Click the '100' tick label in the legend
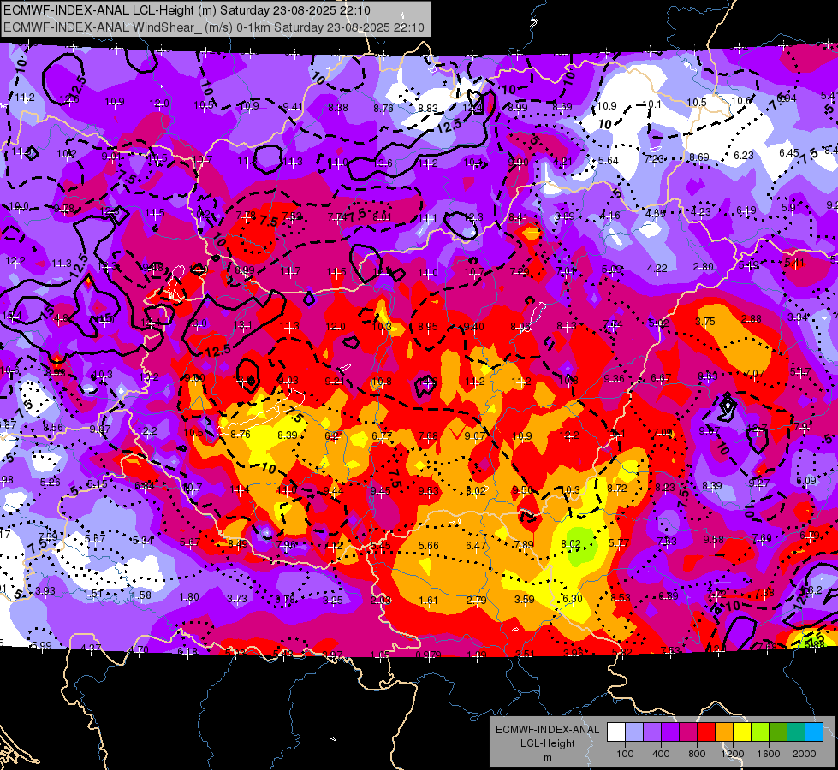Screen dimensions: 838x770 (x=625, y=754)
